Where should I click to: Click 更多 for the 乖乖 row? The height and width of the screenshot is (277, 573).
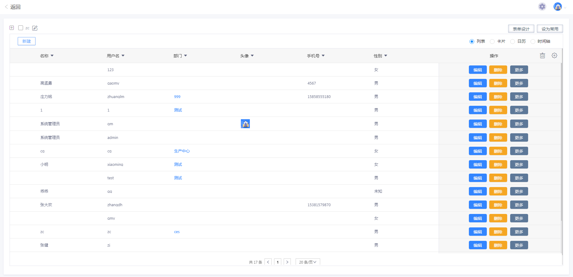pos(519,191)
